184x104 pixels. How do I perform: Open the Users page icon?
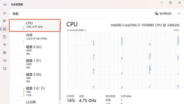coord(5,53)
